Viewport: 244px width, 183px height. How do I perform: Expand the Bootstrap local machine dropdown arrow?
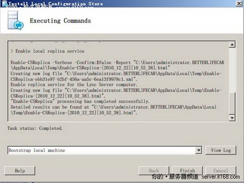199,150
